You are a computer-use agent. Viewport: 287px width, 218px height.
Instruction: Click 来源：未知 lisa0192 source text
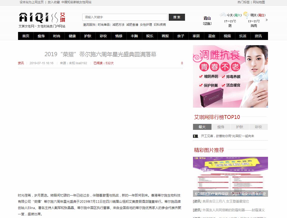(x=73, y=63)
